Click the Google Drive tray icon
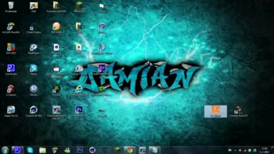This screenshot has width=274, height=154. point(255,150)
